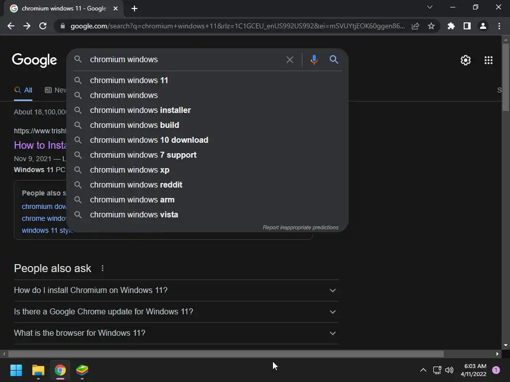Open related search 'chromium dow...'
The image size is (510, 382).
44,206
